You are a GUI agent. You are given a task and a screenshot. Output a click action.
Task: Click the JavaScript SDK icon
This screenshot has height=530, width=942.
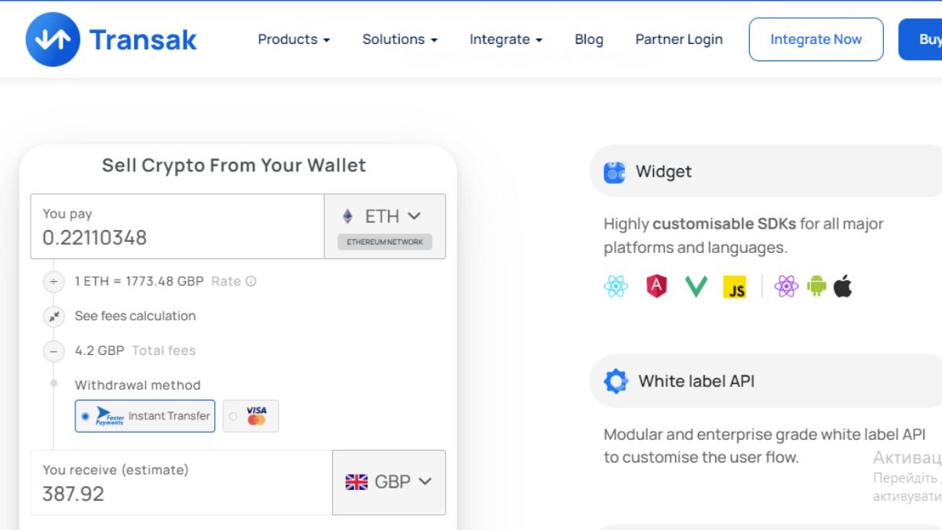point(735,287)
